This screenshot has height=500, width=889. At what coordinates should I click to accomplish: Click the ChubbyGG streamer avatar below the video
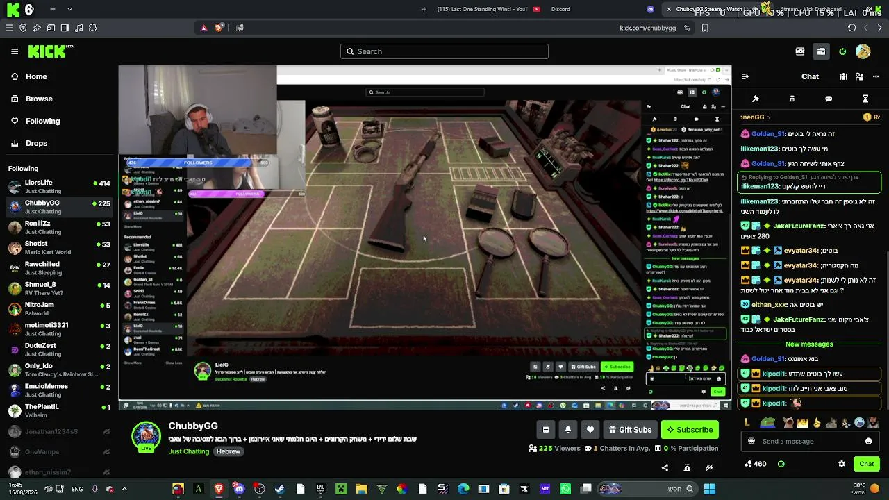[146, 436]
